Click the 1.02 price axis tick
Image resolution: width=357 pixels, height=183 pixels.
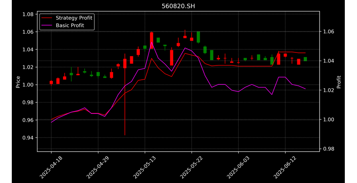[28, 67]
